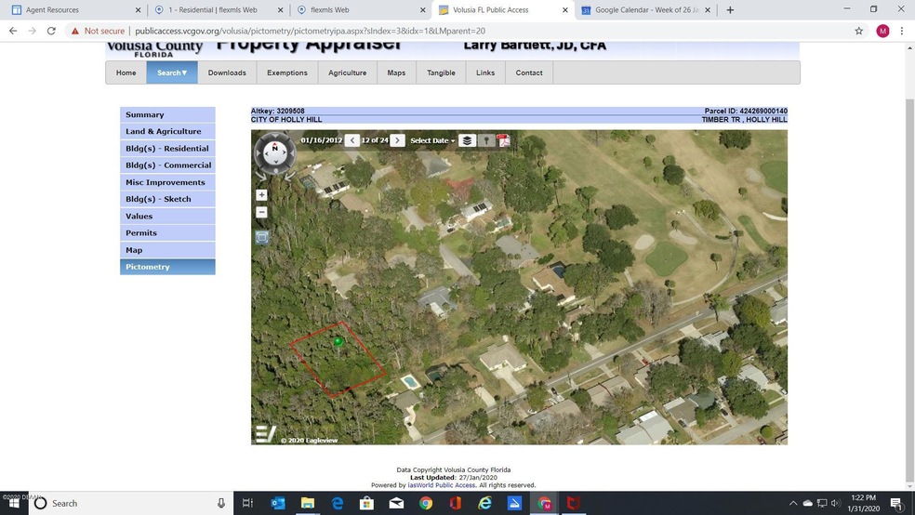The height and width of the screenshot is (515, 915).
Task: Export the aerial view as PDF
Action: point(503,140)
